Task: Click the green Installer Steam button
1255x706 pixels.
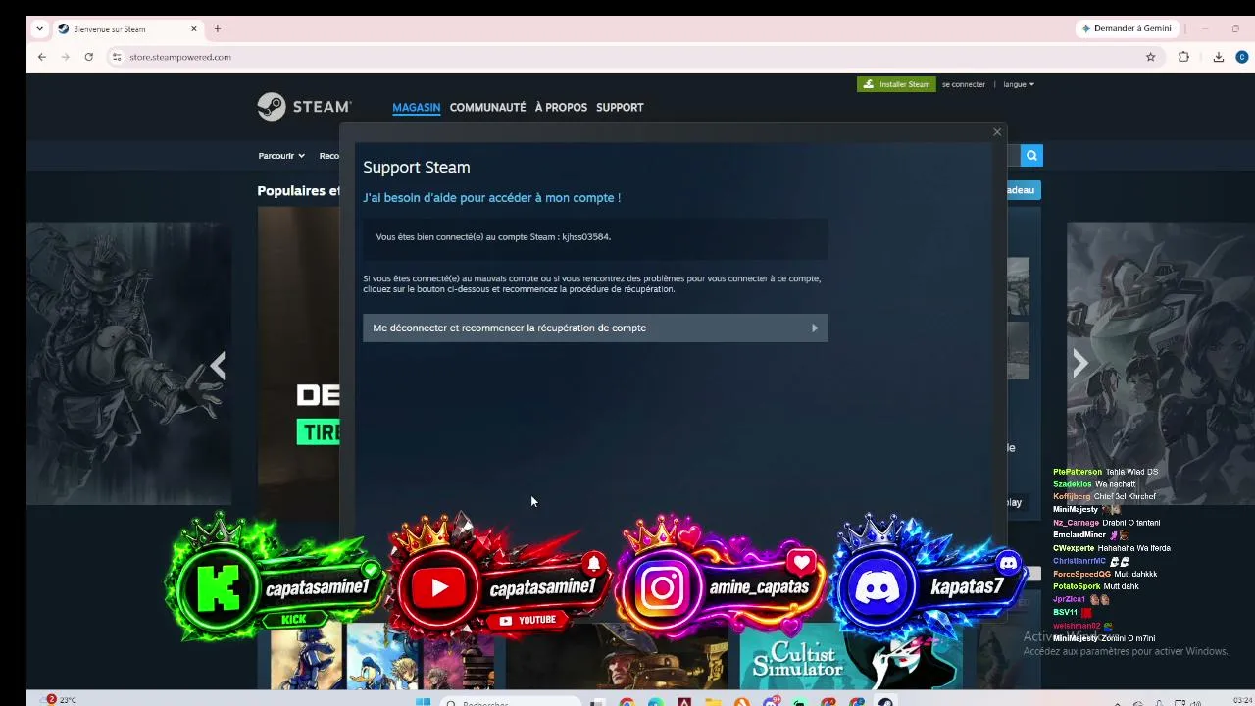Action: click(896, 84)
